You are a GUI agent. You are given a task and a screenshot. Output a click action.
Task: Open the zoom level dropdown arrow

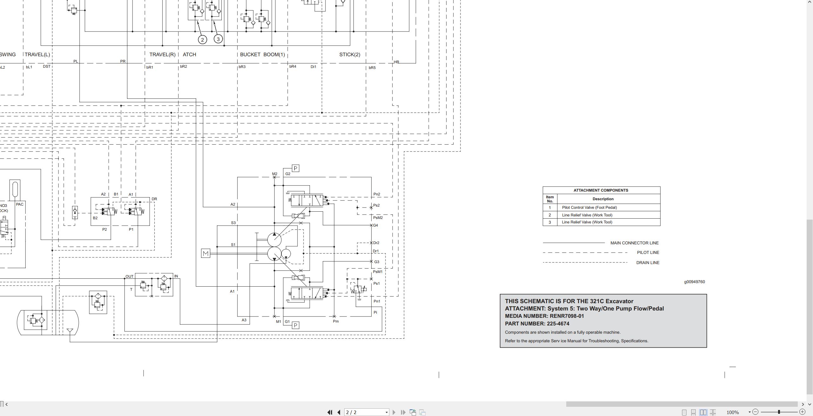coord(749,412)
